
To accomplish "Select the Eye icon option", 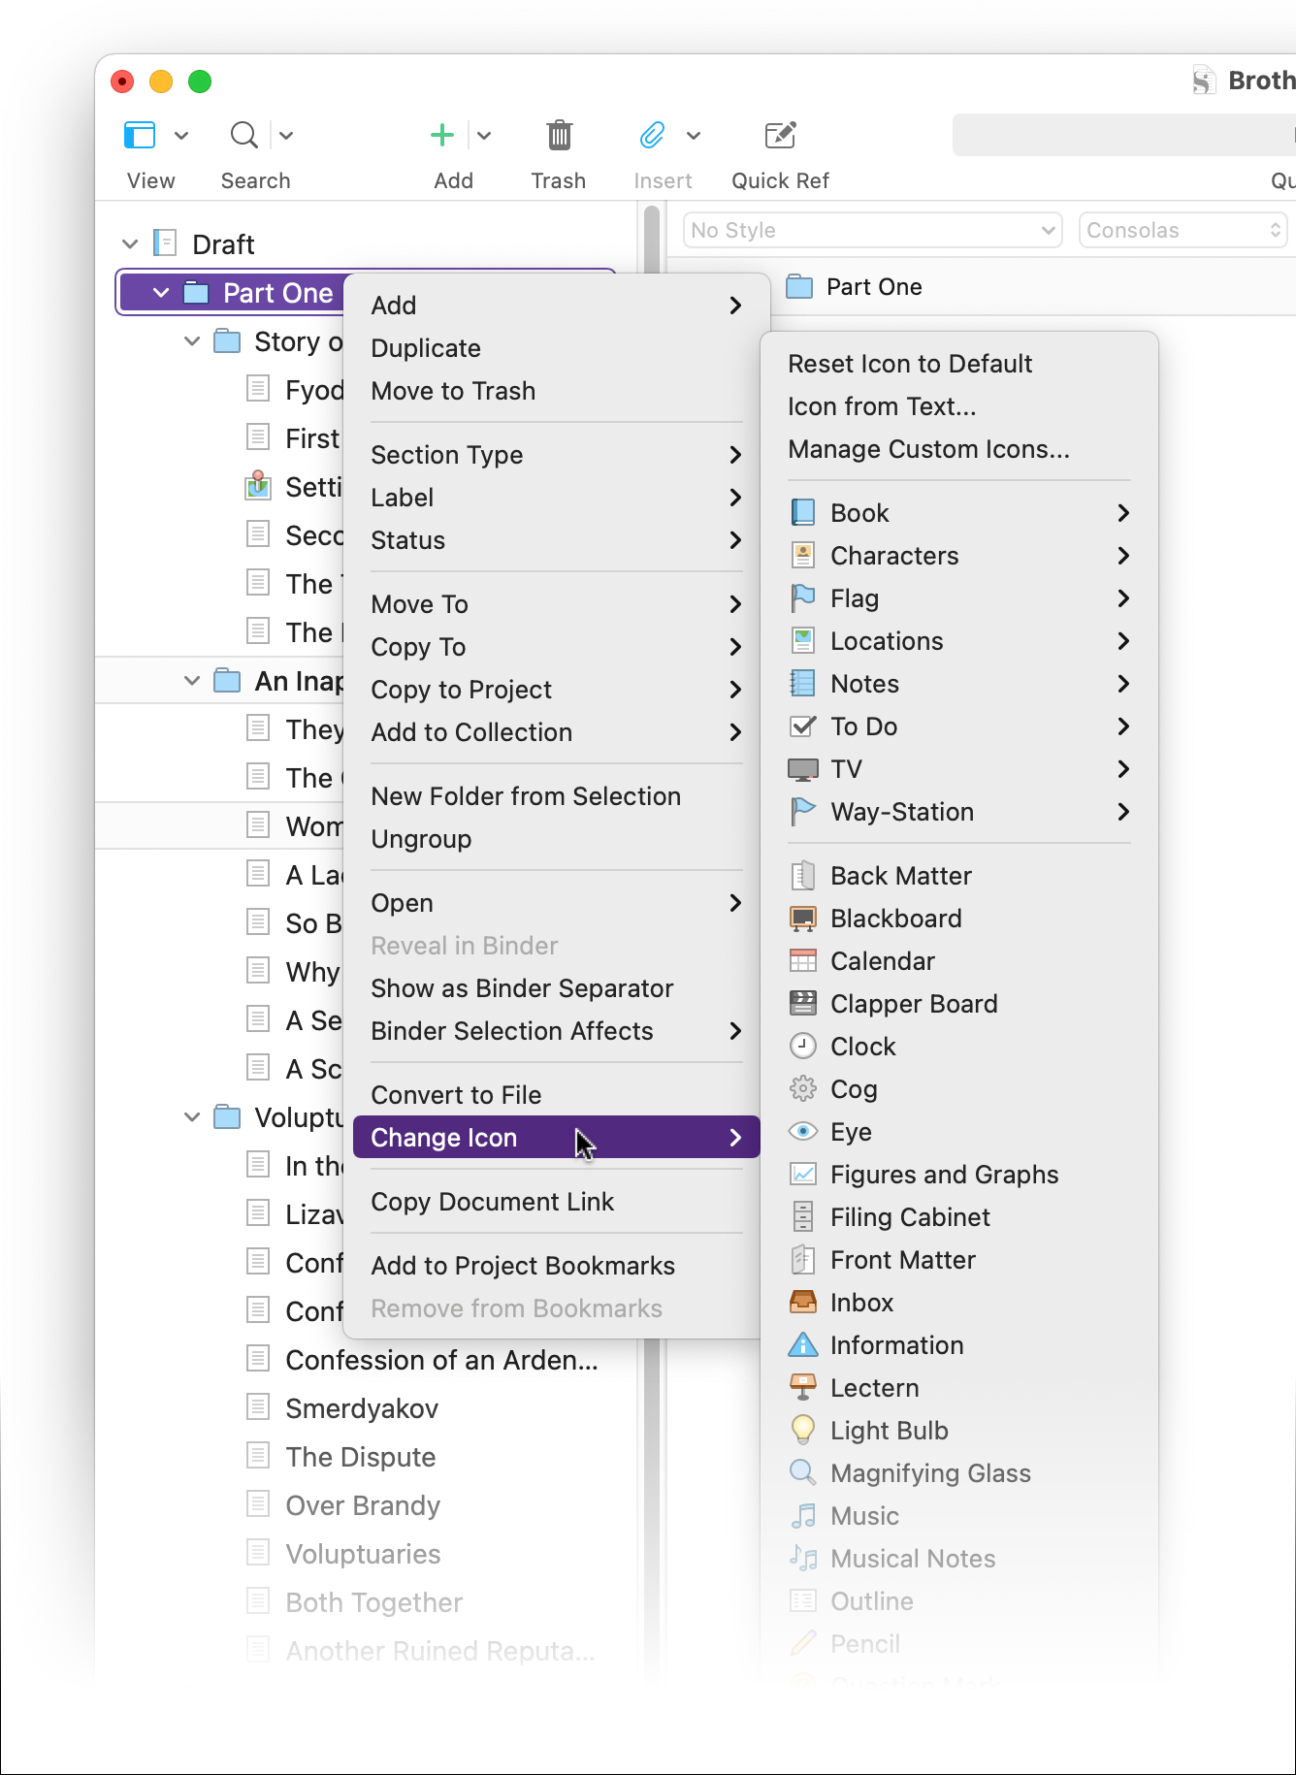I will point(851,1132).
